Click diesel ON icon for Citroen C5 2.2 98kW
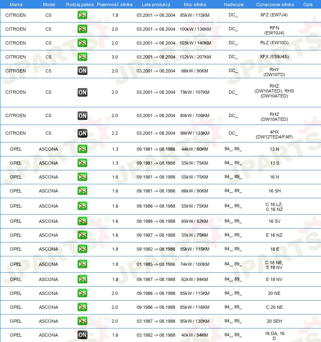This screenshot has width=321, height=342. (83, 133)
